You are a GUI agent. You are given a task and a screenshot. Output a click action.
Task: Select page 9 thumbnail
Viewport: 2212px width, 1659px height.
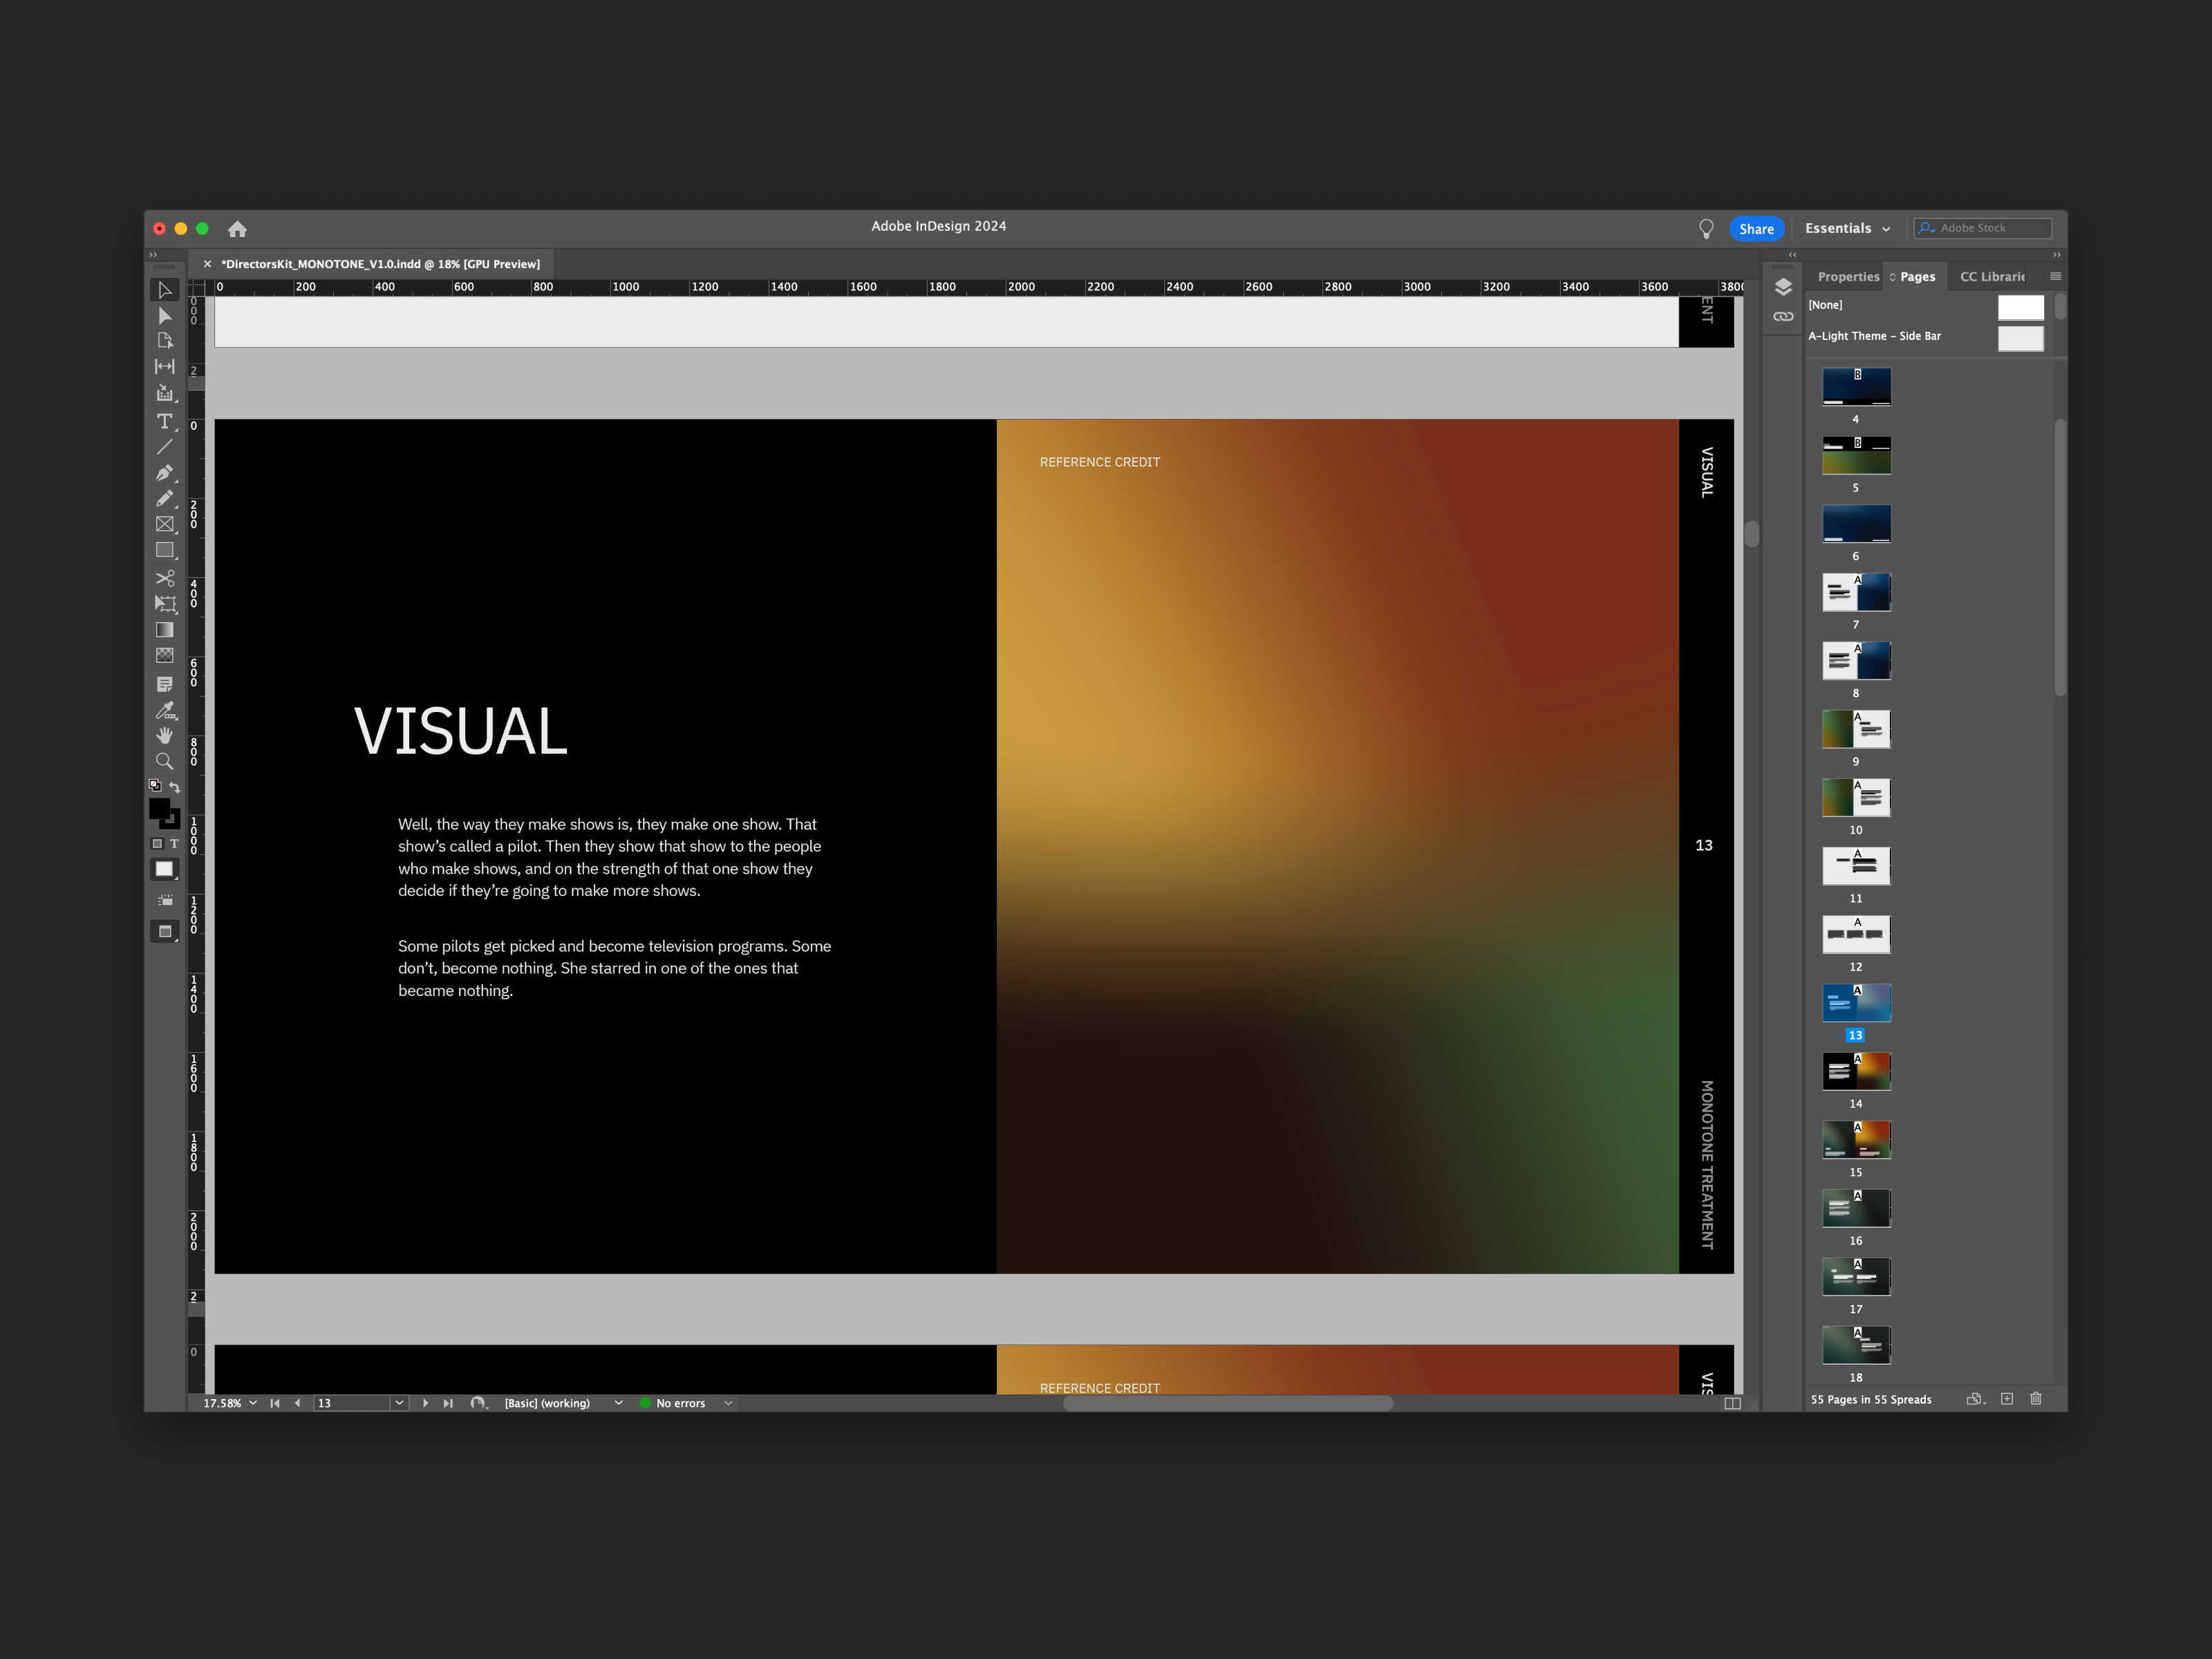click(1856, 729)
